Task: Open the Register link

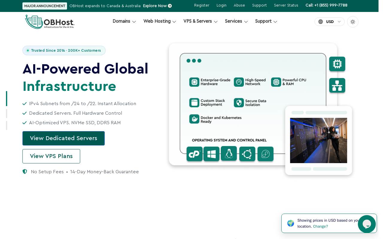Action: coord(202,5)
